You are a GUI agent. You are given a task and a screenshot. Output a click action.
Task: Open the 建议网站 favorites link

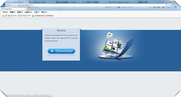click(10, 16)
